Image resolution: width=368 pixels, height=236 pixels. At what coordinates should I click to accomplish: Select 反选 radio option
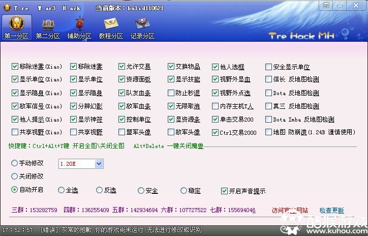99,190
